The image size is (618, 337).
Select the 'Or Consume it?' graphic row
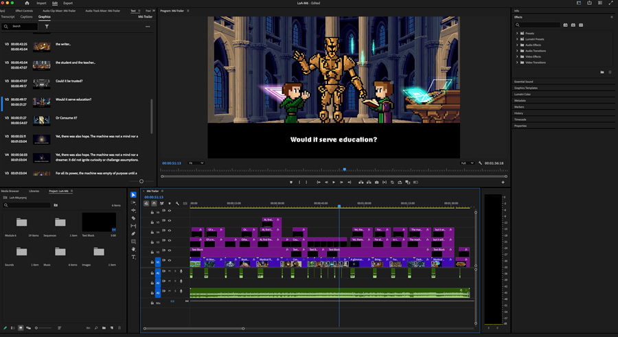(75, 121)
